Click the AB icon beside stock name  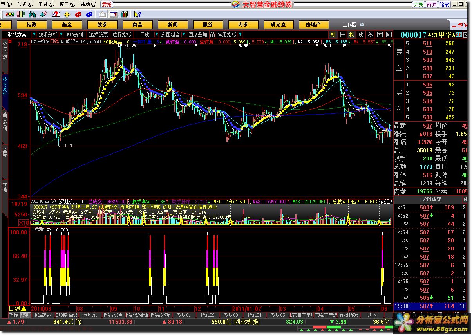pos(459,35)
